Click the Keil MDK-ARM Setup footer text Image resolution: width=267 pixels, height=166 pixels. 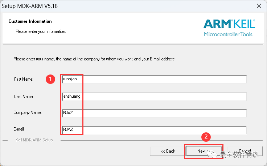pos(34,140)
